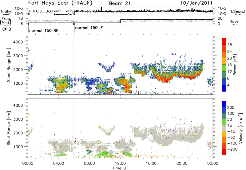This screenshot has width=246, height=170.
Task: Click the "Slant Range [km]" label of power panel
Action: click(x=9, y=65)
